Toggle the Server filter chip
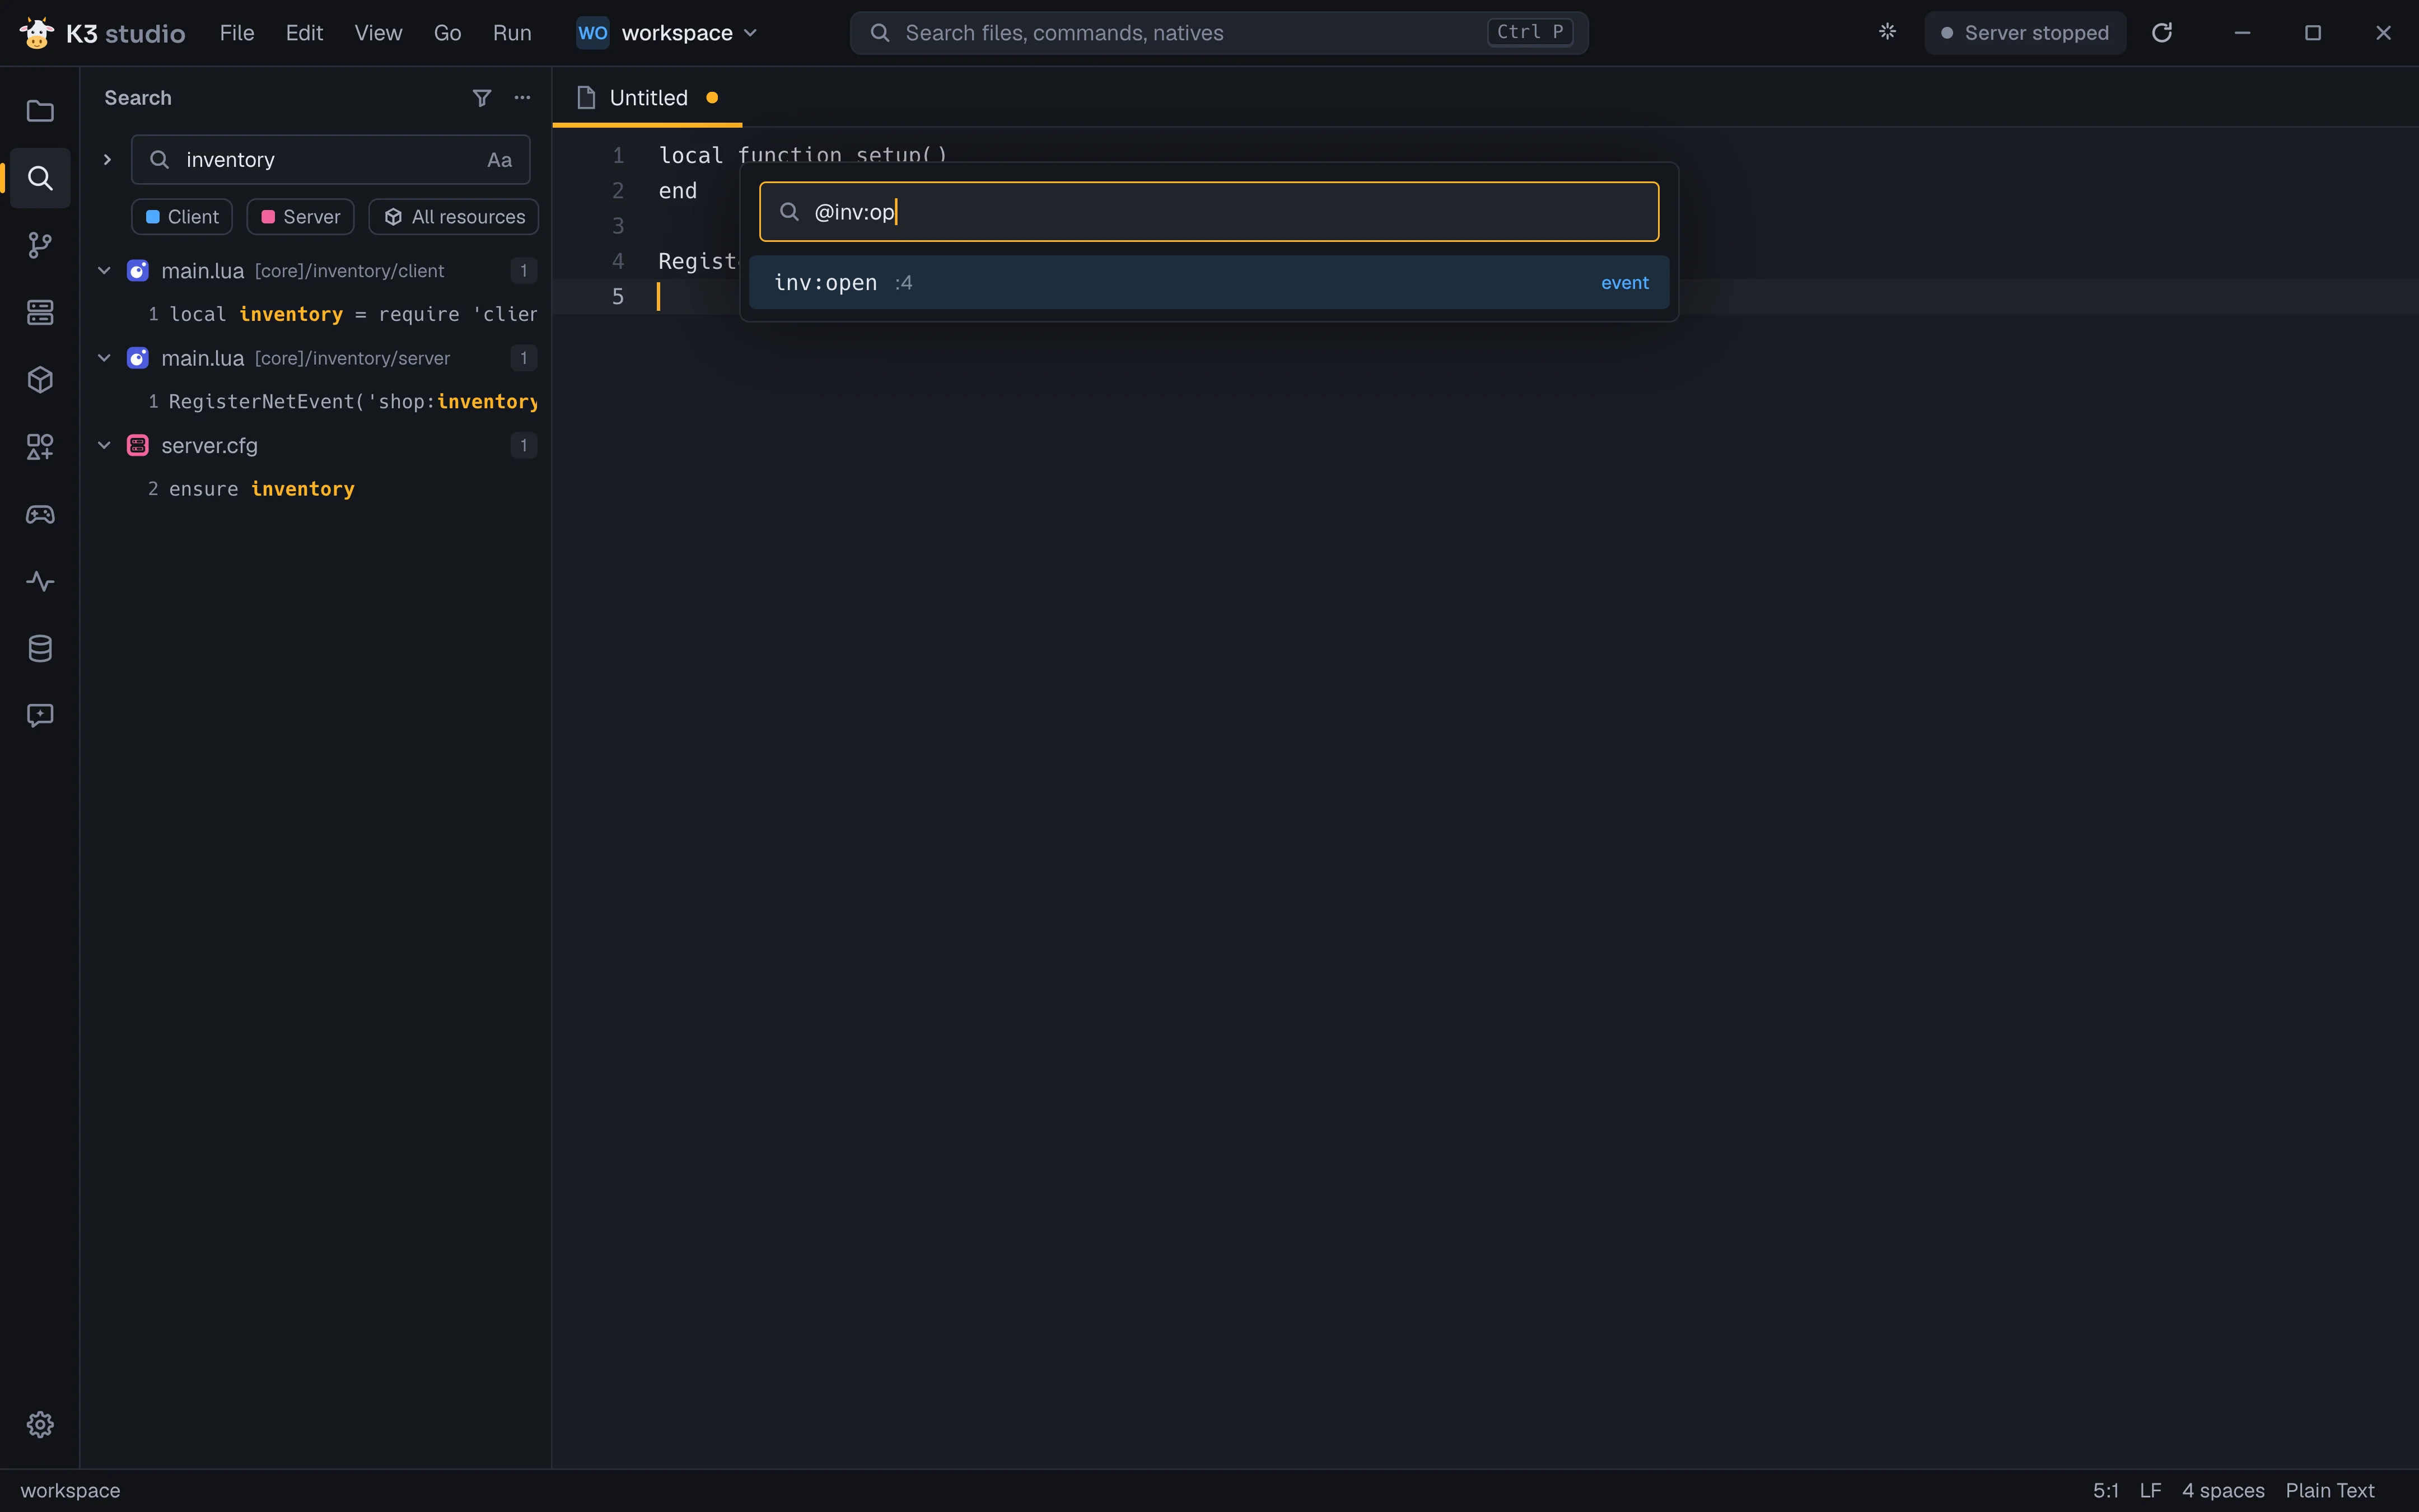Image resolution: width=2419 pixels, height=1512 pixels. click(300, 217)
